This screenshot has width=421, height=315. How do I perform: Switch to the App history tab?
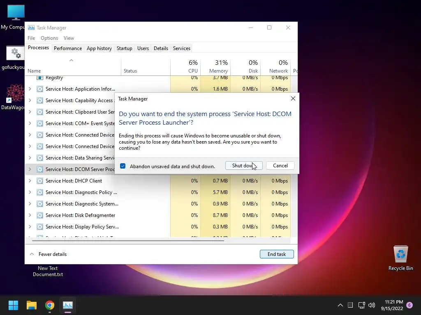(x=99, y=48)
